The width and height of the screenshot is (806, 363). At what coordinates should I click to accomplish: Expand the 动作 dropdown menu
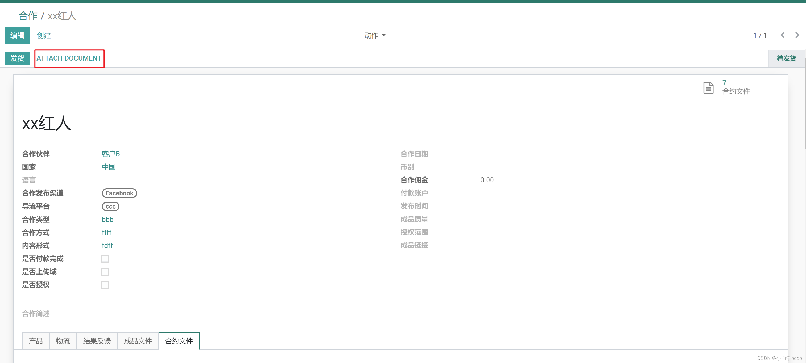(x=375, y=35)
